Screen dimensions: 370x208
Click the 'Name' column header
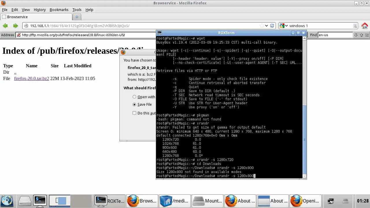coord(32,66)
